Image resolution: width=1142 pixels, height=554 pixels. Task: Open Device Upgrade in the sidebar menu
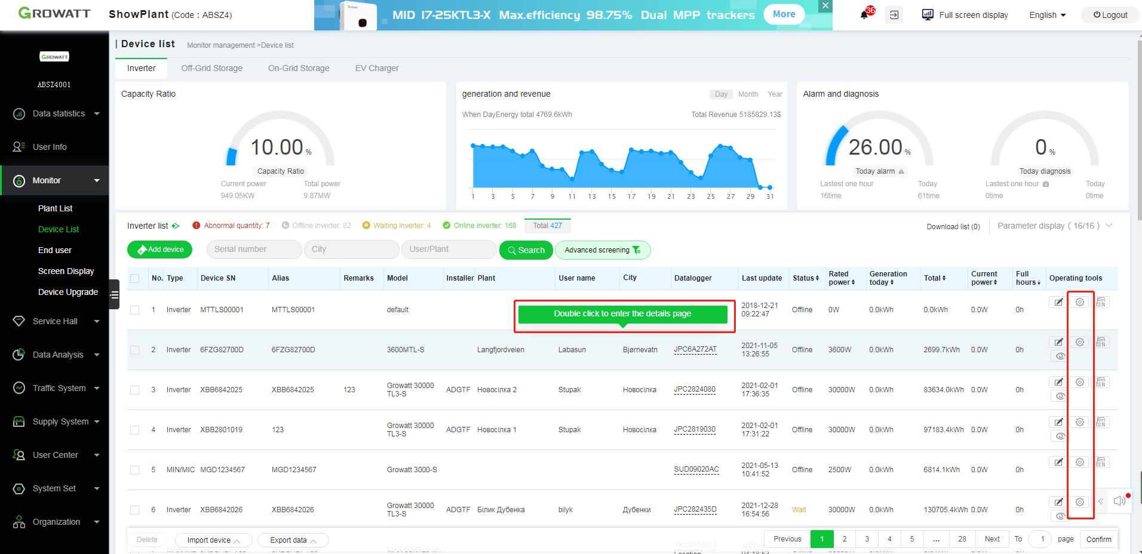click(x=68, y=292)
